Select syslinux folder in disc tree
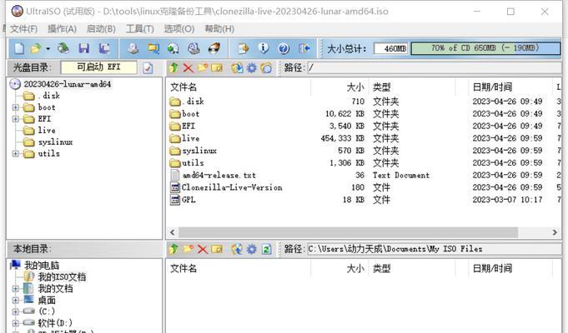This screenshot has height=333, width=568. pyautogui.click(x=55, y=142)
